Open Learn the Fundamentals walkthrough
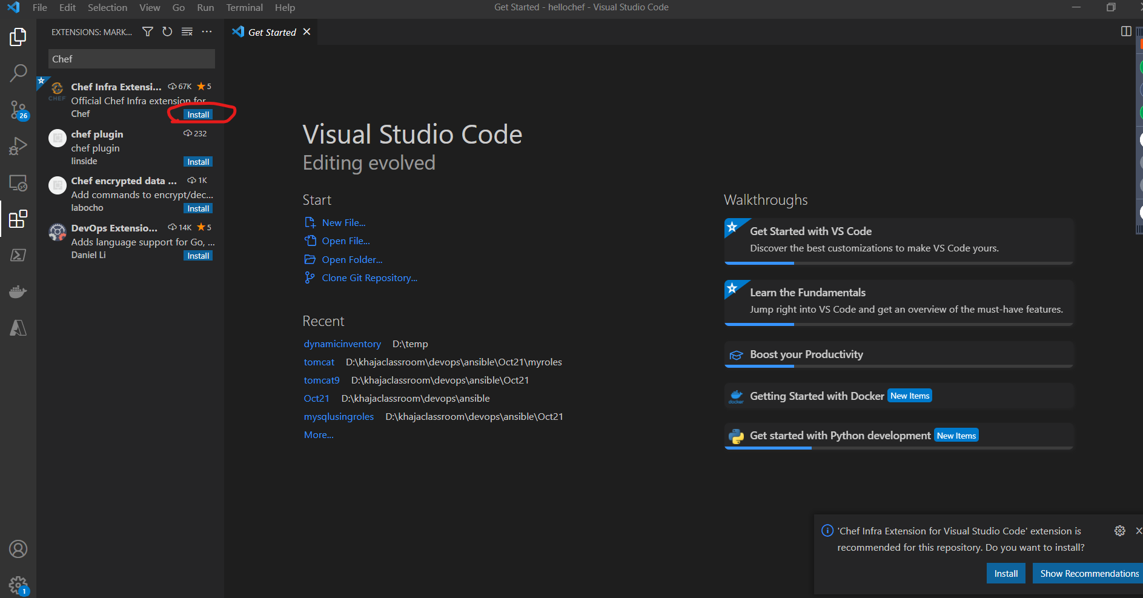Screen dimensions: 1143x598 pos(899,302)
